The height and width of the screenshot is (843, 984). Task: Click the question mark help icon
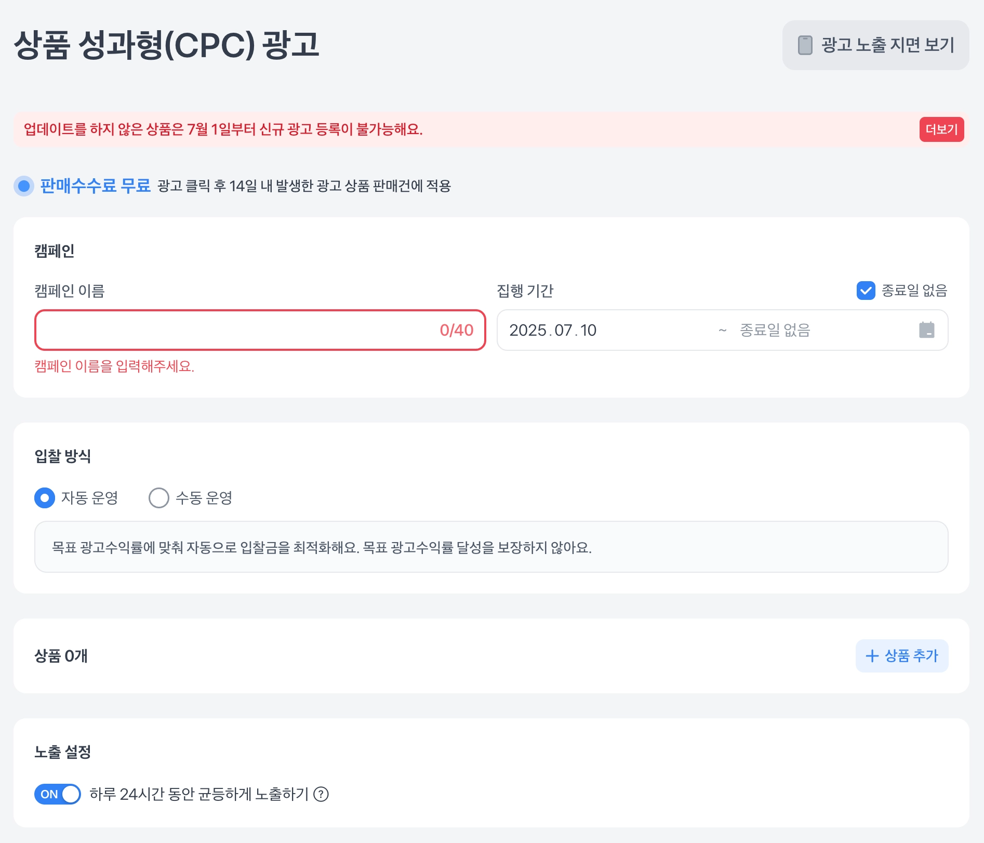(321, 794)
